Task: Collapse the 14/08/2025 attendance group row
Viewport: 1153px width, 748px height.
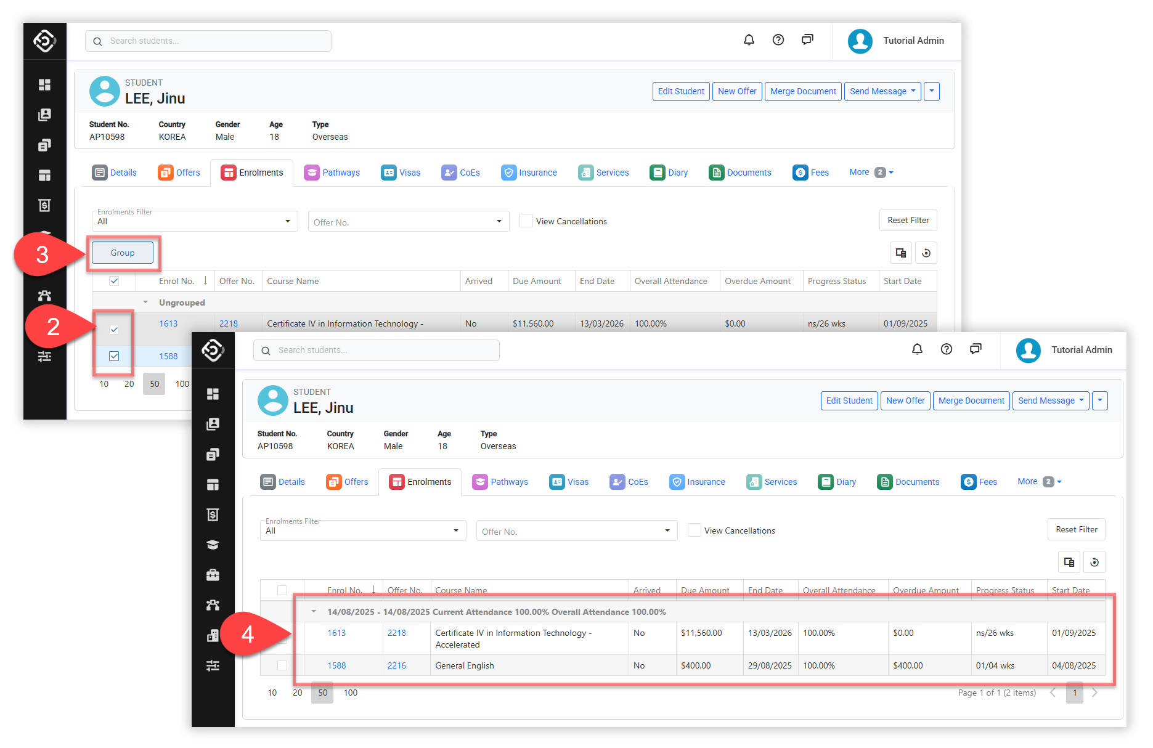Action: coord(314,612)
